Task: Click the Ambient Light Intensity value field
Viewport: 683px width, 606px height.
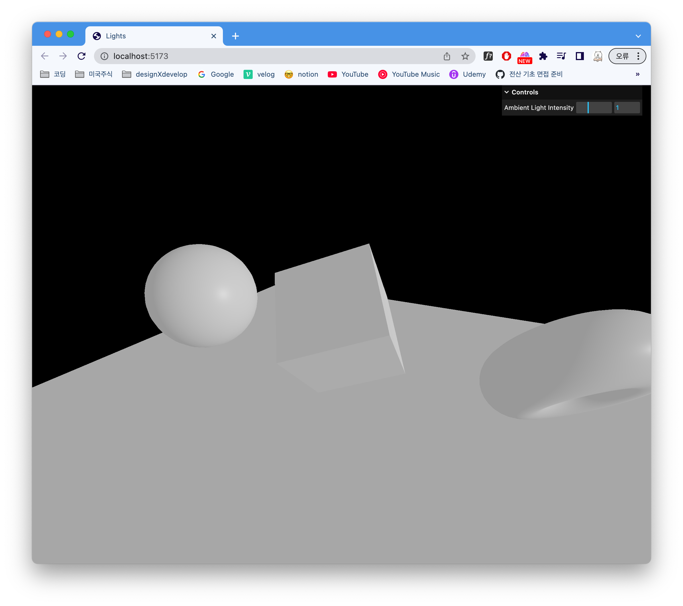Action: click(627, 108)
